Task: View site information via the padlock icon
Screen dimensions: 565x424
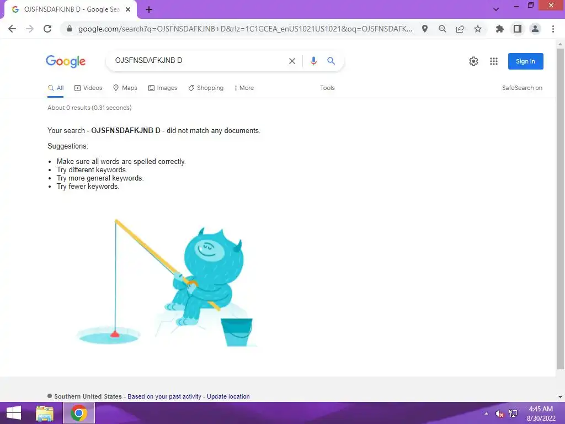Action: tap(70, 29)
